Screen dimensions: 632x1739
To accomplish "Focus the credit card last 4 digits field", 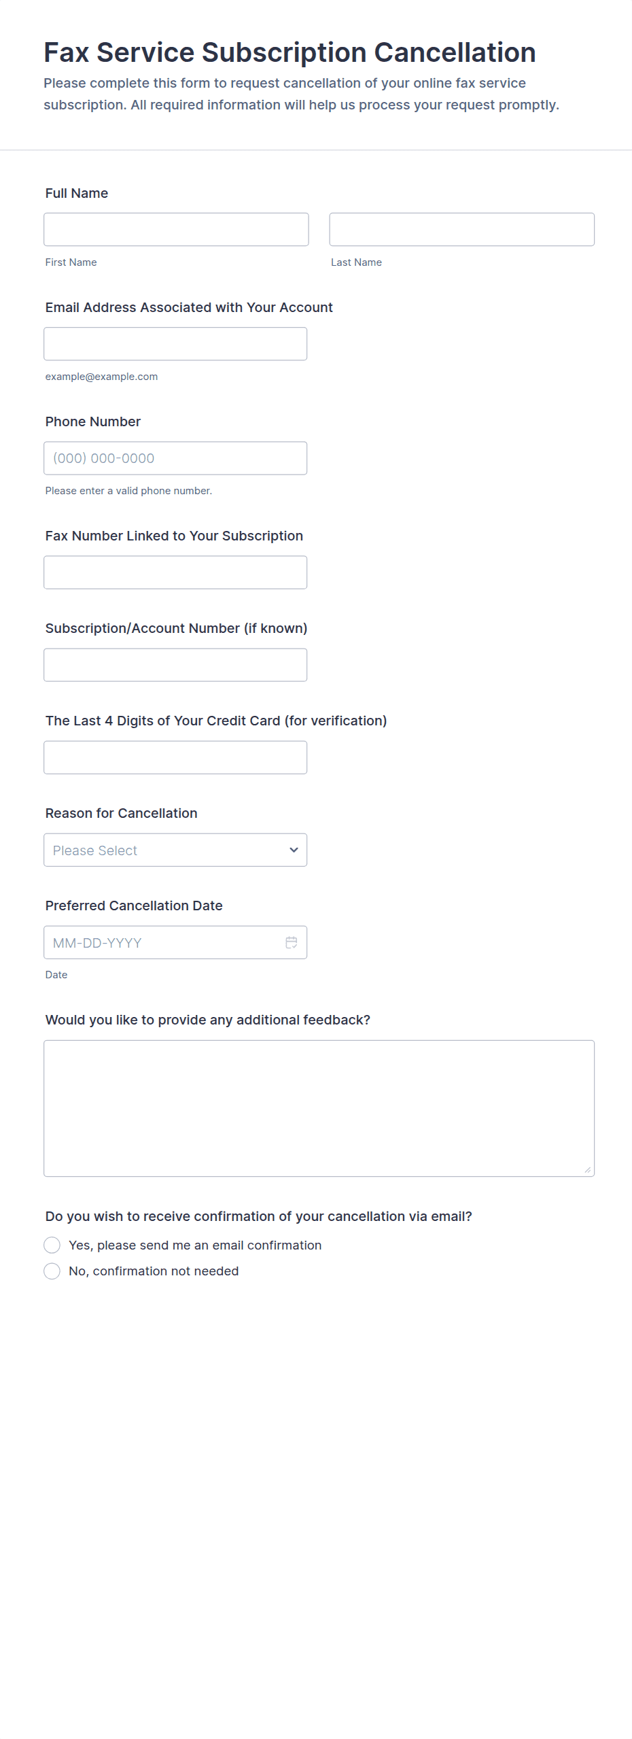I will (x=175, y=757).
